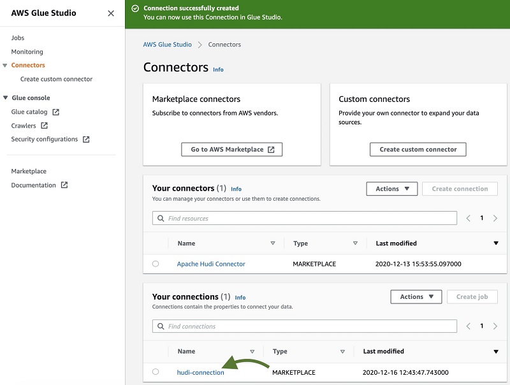
Task: Sort connections by Last modified arrow
Action: 496,351
